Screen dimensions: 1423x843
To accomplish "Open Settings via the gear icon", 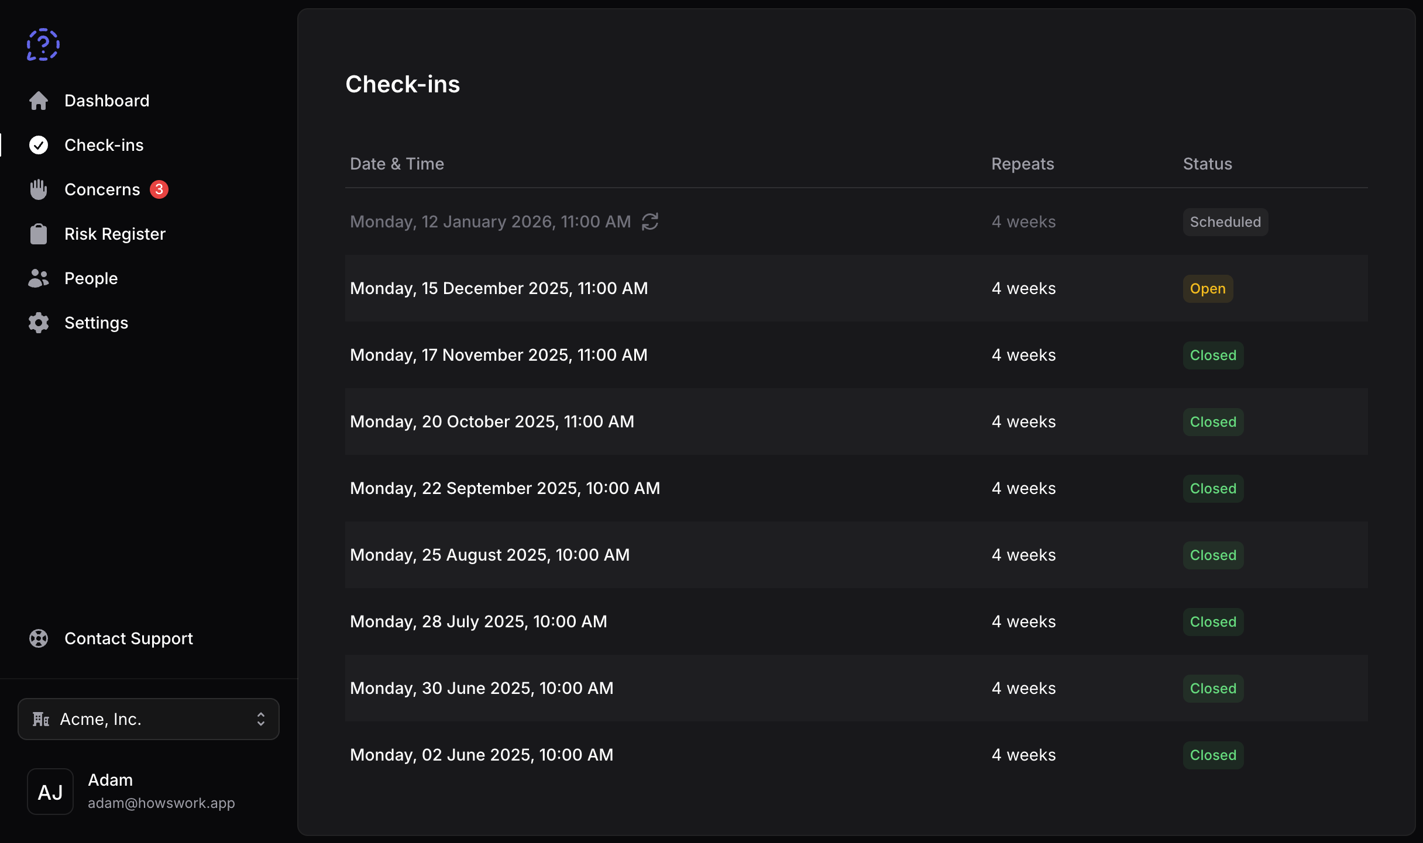I will pyautogui.click(x=38, y=323).
